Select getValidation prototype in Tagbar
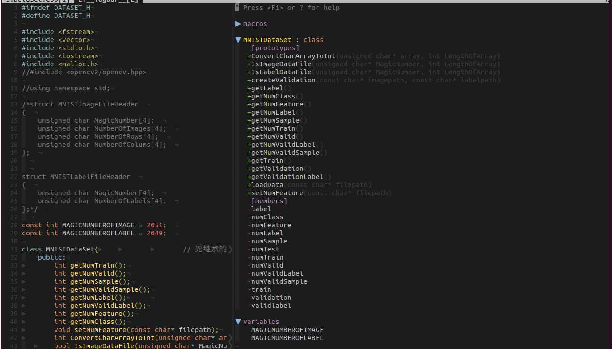This screenshot has height=349, width=612. 277,169
